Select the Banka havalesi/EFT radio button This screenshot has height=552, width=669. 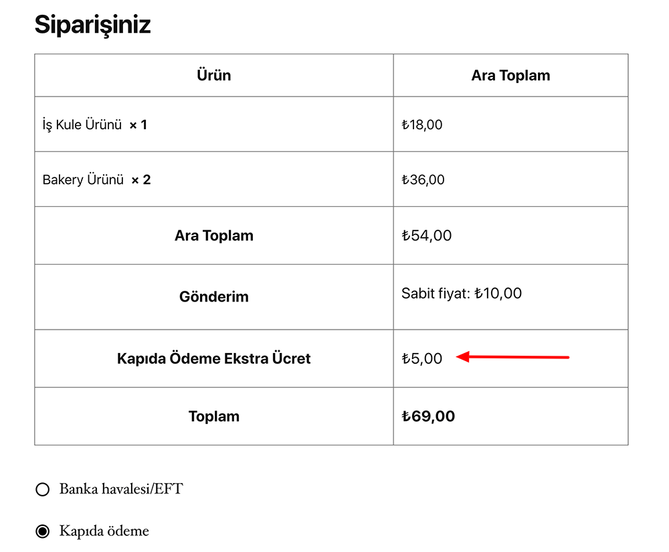pyautogui.click(x=42, y=490)
